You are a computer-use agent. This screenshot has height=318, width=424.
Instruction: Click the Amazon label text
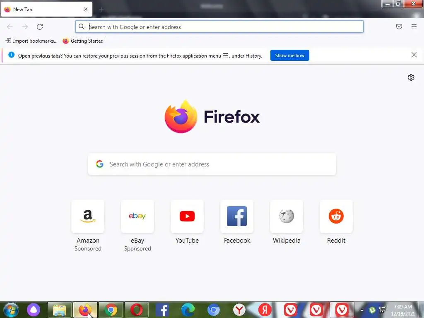tap(88, 241)
